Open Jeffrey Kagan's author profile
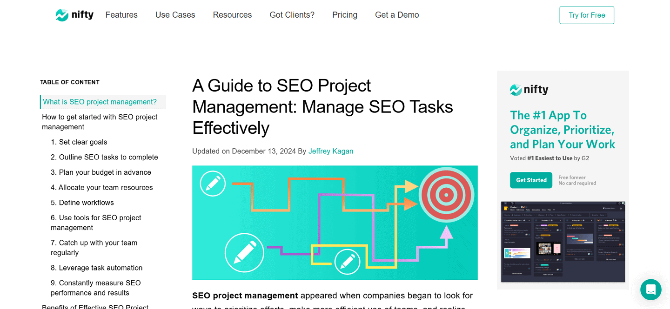The image size is (670, 309). [x=331, y=151]
